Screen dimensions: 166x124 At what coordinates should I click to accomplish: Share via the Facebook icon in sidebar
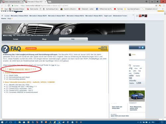point(139,48)
